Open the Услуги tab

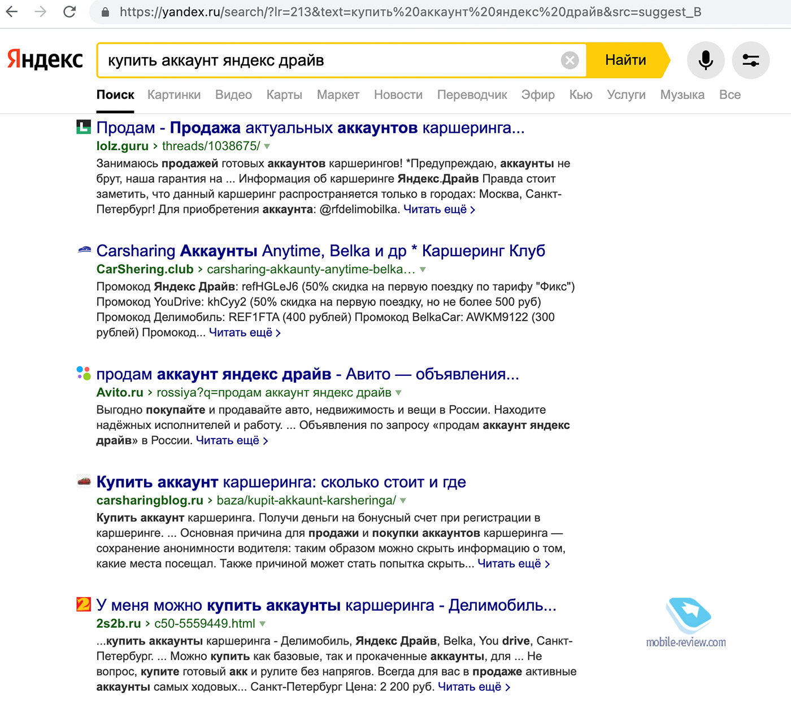coord(626,95)
